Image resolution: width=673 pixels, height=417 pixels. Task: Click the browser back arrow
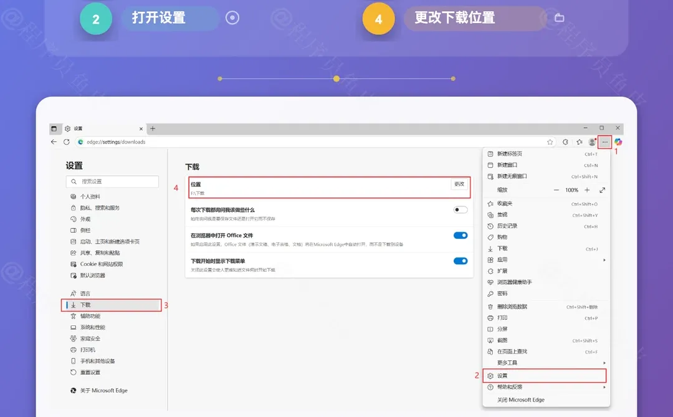tap(54, 141)
